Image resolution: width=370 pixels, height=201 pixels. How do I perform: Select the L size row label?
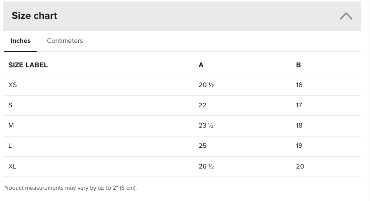[10, 146]
